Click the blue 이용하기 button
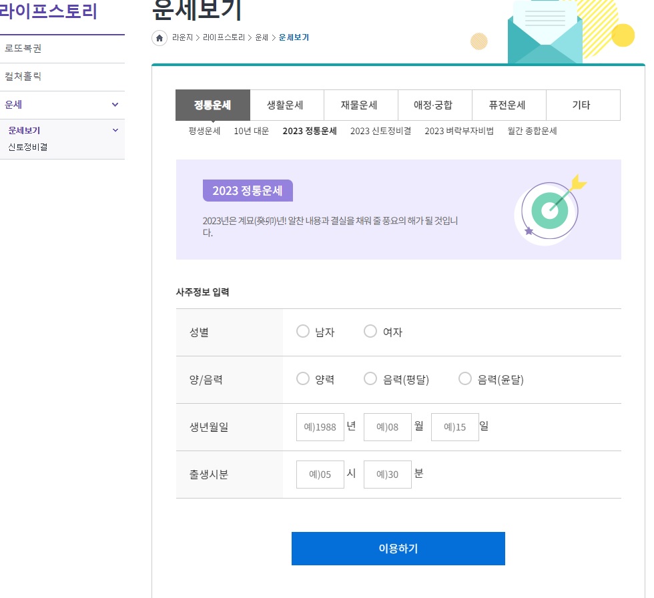The width and height of the screenshot is (654, 598). (398, 548)
